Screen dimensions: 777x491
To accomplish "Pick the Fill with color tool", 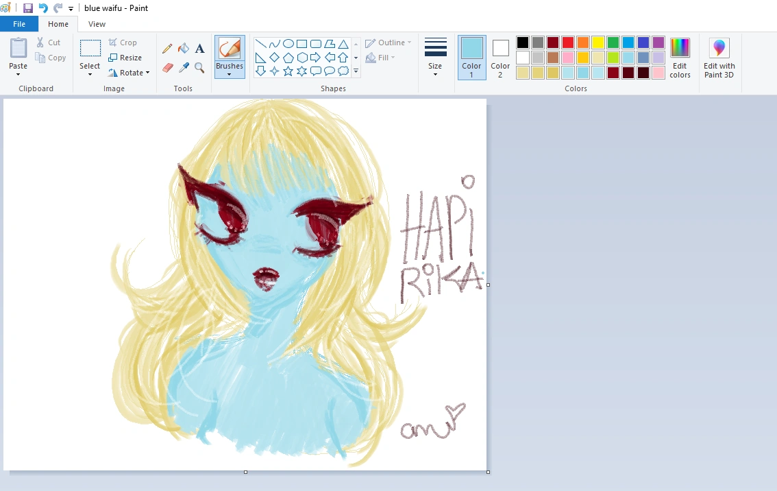I will (183, 48).
